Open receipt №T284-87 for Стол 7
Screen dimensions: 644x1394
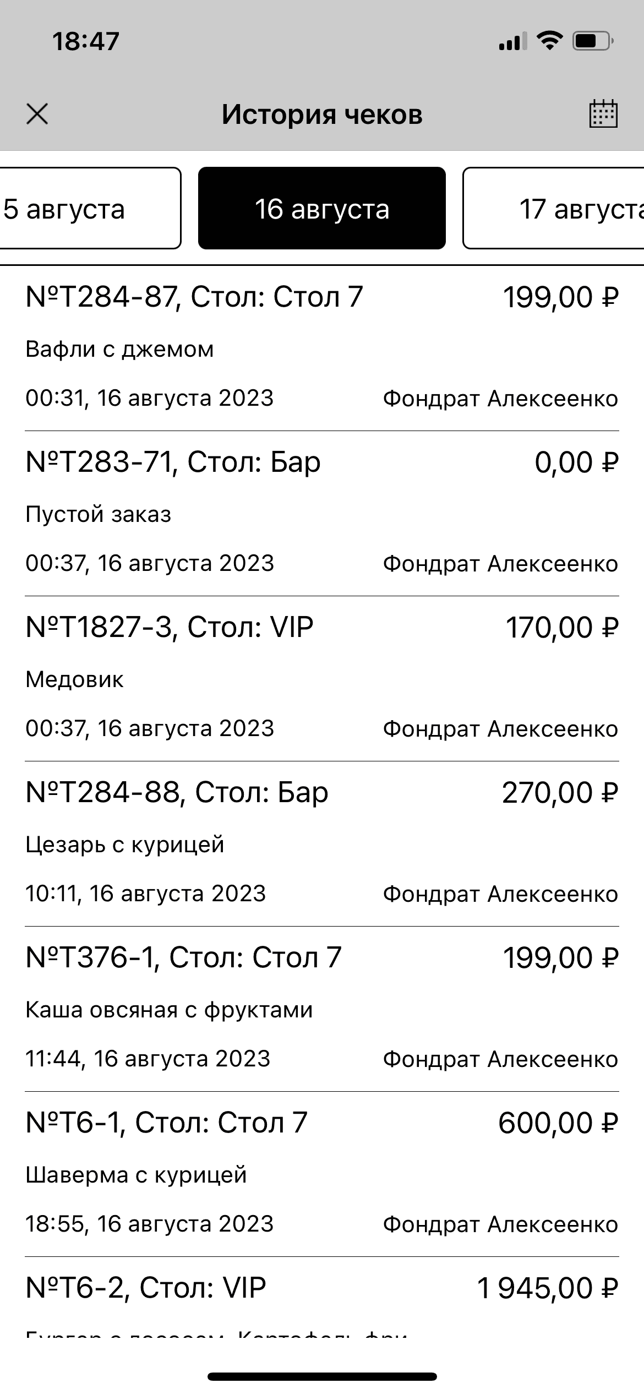tap(194, 297)
